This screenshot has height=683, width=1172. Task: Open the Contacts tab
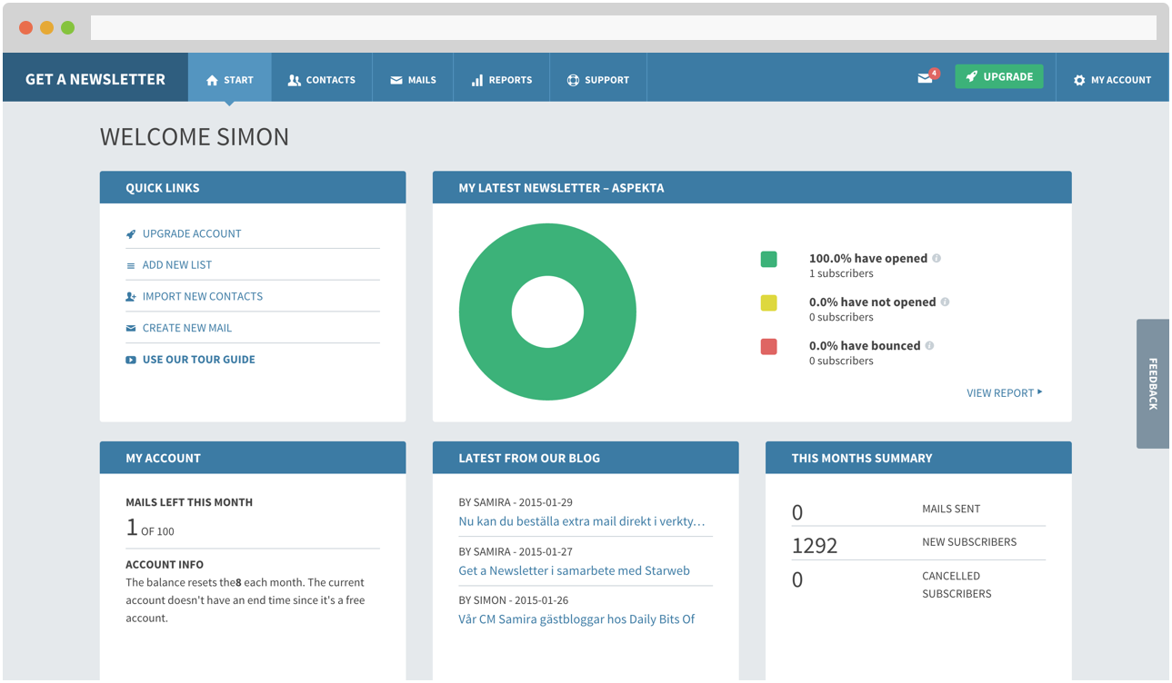point(321,80)
